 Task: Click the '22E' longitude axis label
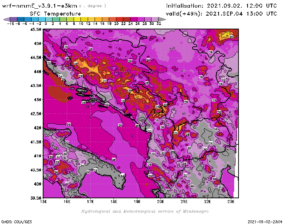207,202
